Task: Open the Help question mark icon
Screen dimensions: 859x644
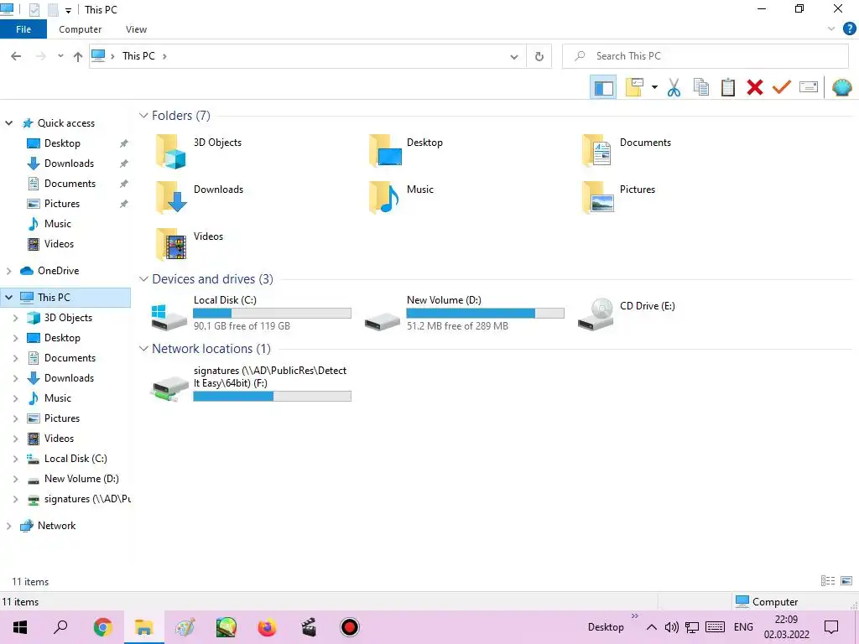Action: tap(849, 29)
